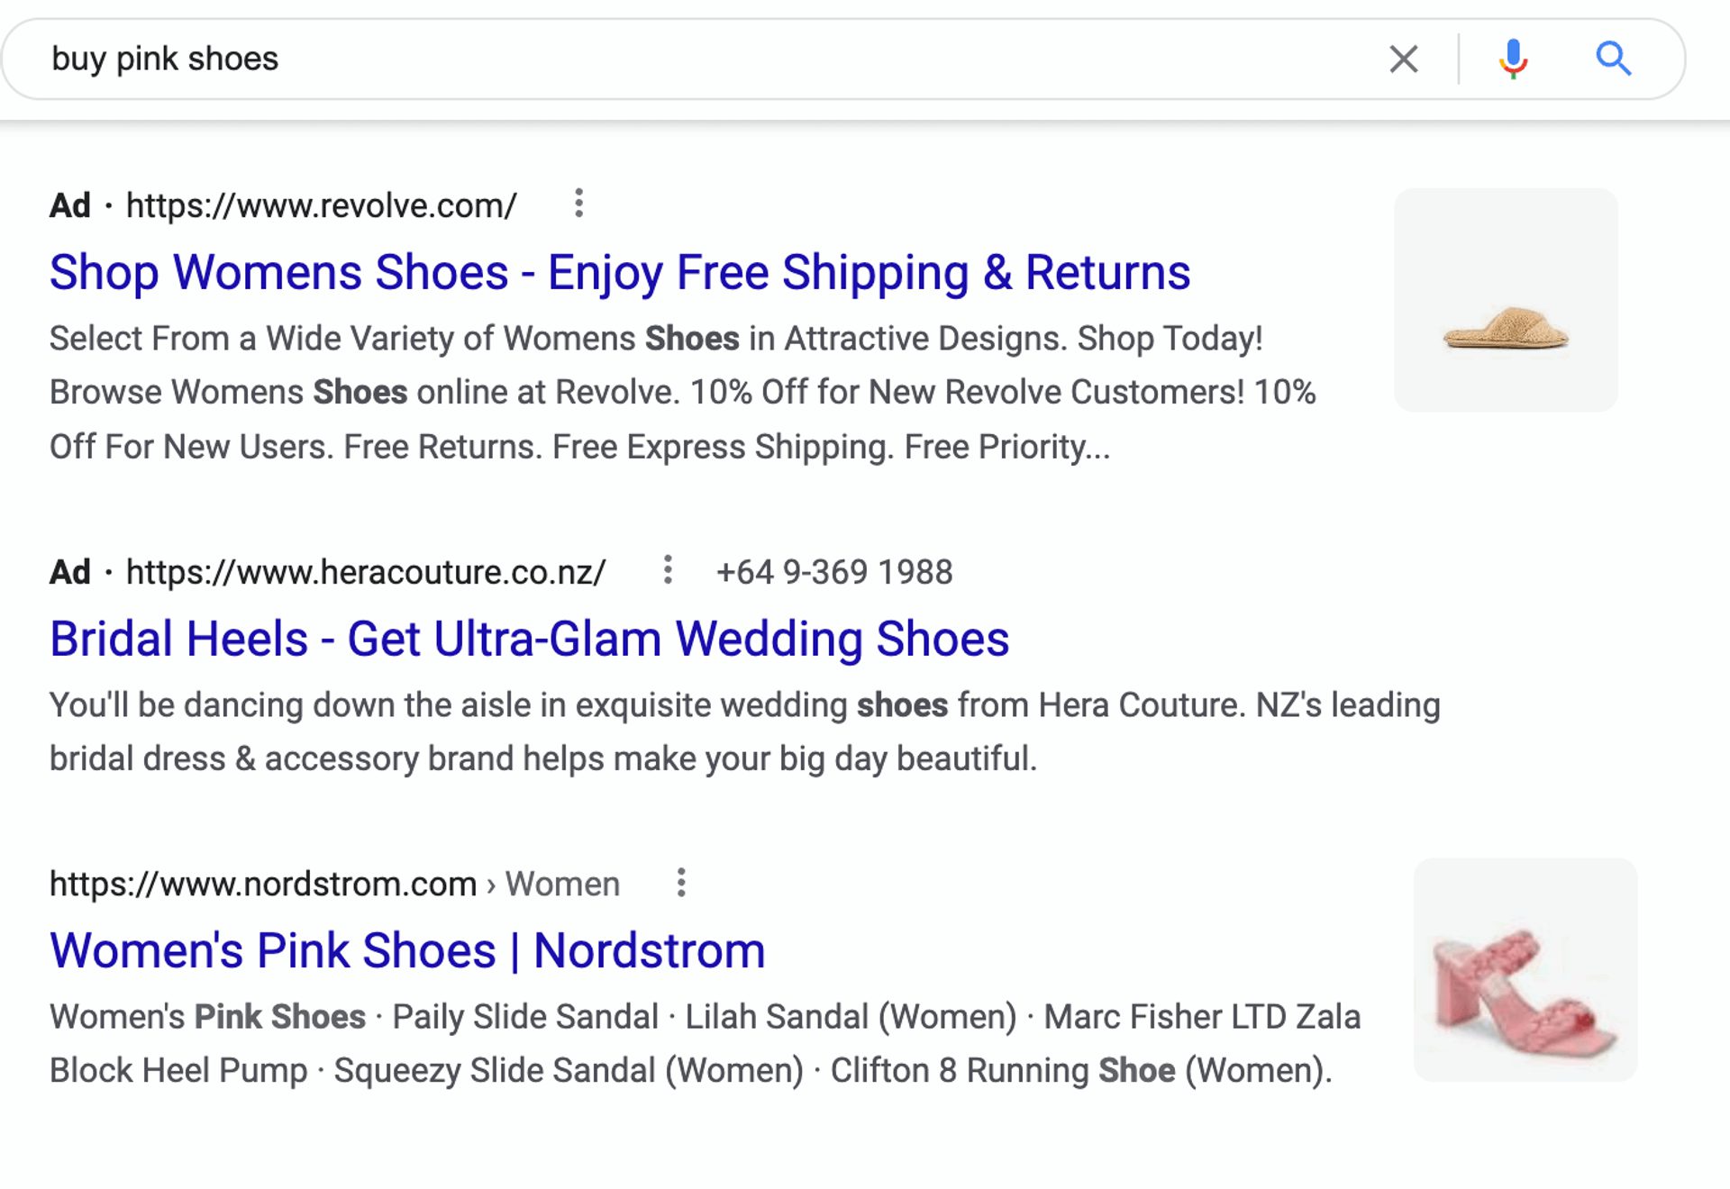Open the three-dot menu on the Revolve ad
The height and width of the screenshot is (1189, 1730).
pos(578,204)
